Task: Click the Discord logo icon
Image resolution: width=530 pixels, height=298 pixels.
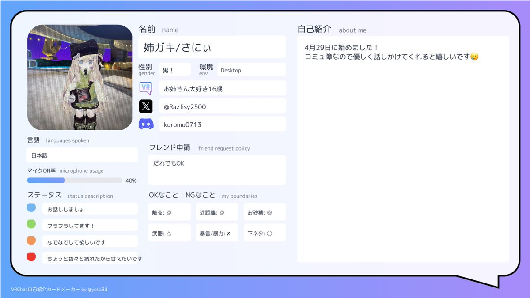Action: (x=146, y=124)
